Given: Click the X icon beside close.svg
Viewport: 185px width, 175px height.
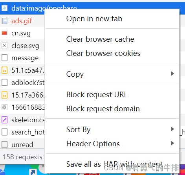Looking at the screenshot, I should click(4, 46).
